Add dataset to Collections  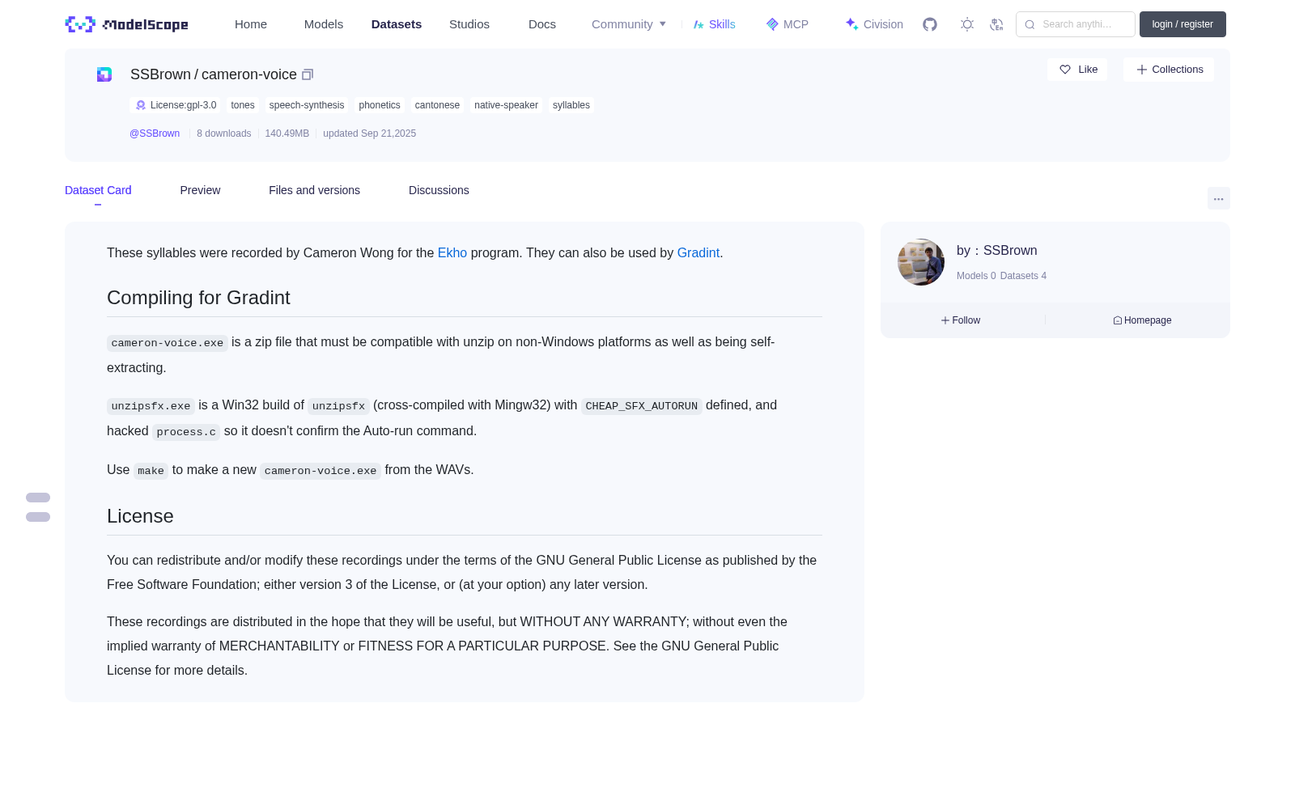coord(1169,70)
